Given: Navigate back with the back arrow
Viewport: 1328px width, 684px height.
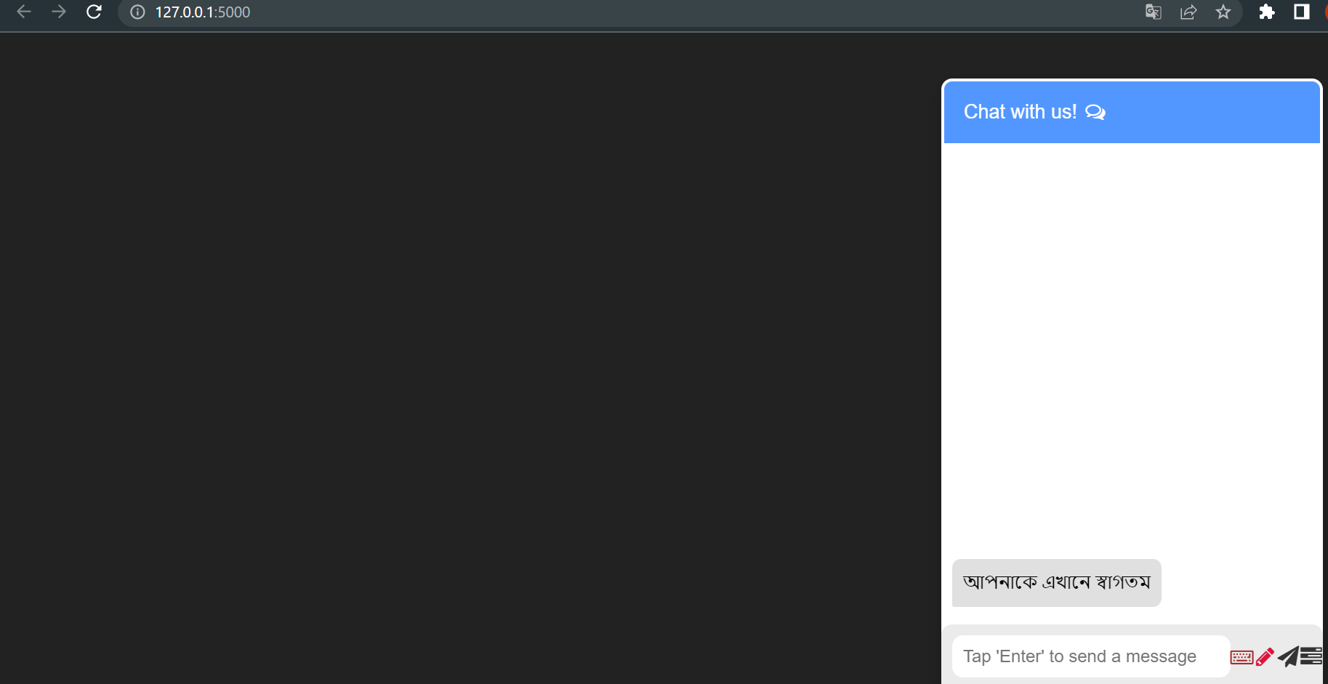Looking at the screenshot, I should coord(24,12).
